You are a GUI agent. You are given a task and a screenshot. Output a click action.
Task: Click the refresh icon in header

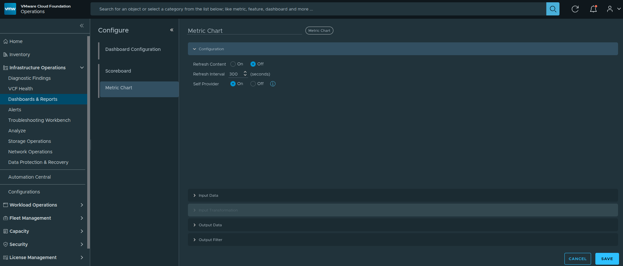pyautogui.click(x=575, y=9)
